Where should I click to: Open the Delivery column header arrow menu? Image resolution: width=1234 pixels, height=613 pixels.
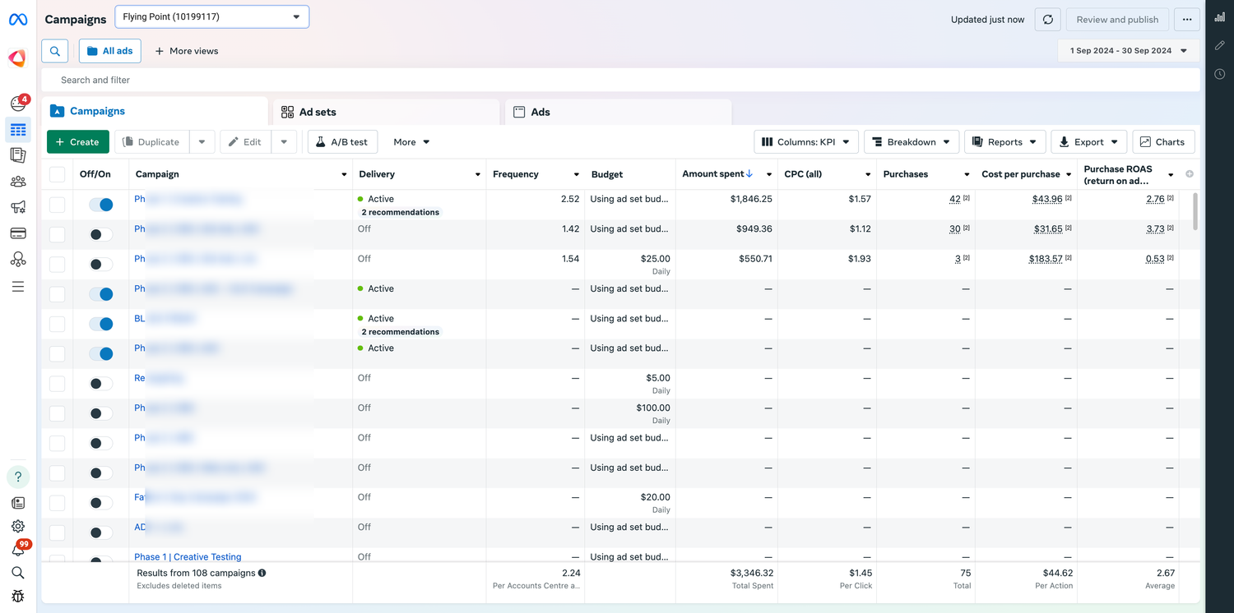point(477,174)
